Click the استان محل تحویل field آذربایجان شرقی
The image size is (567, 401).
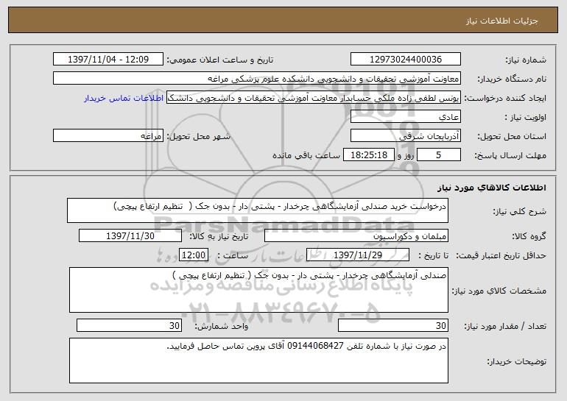[405, 136]
